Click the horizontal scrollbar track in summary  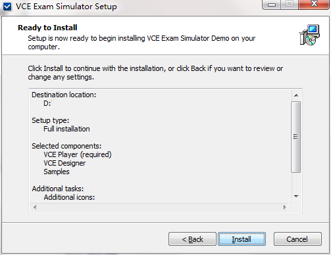click(160, 207)
